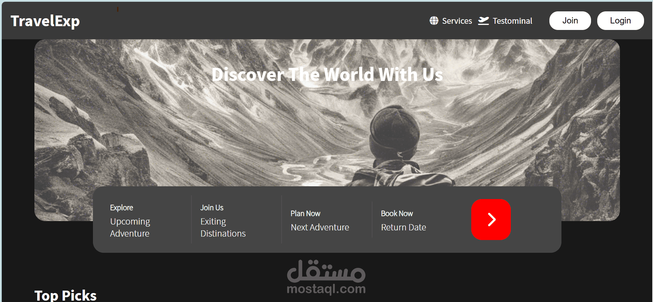Select Return Date text
Viewport: 653px width, 302px height.
pos(403,227)
